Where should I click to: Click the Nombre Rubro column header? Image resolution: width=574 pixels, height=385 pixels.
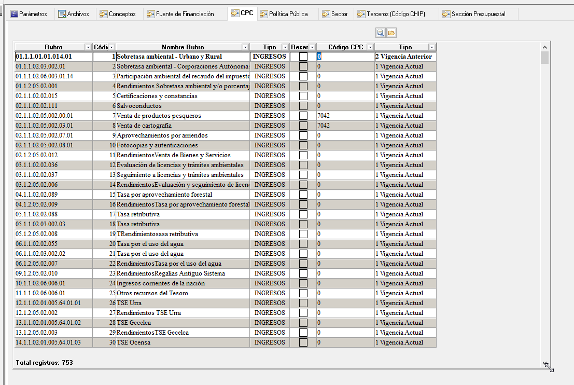183,47
